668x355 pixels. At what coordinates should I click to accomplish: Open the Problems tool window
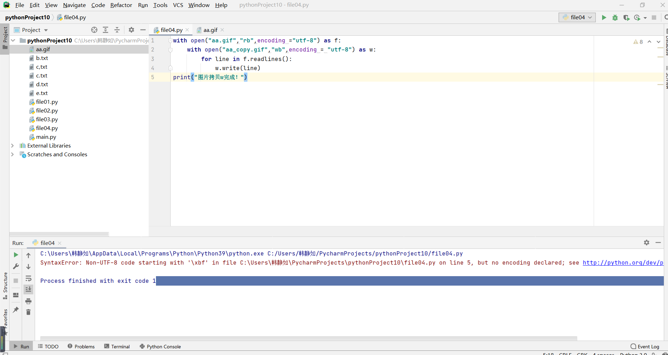click(x=81, y=346)
